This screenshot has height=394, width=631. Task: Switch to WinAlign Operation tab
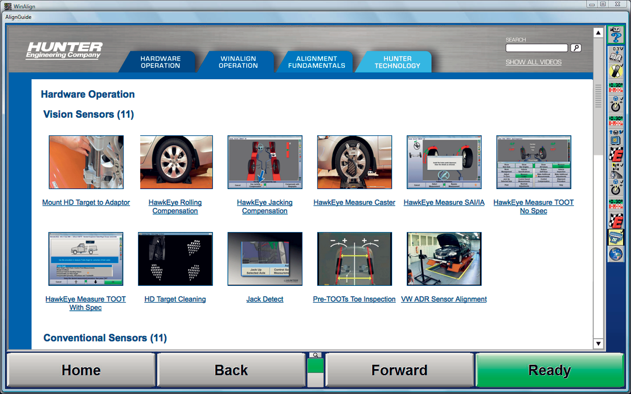coord(238,62)
